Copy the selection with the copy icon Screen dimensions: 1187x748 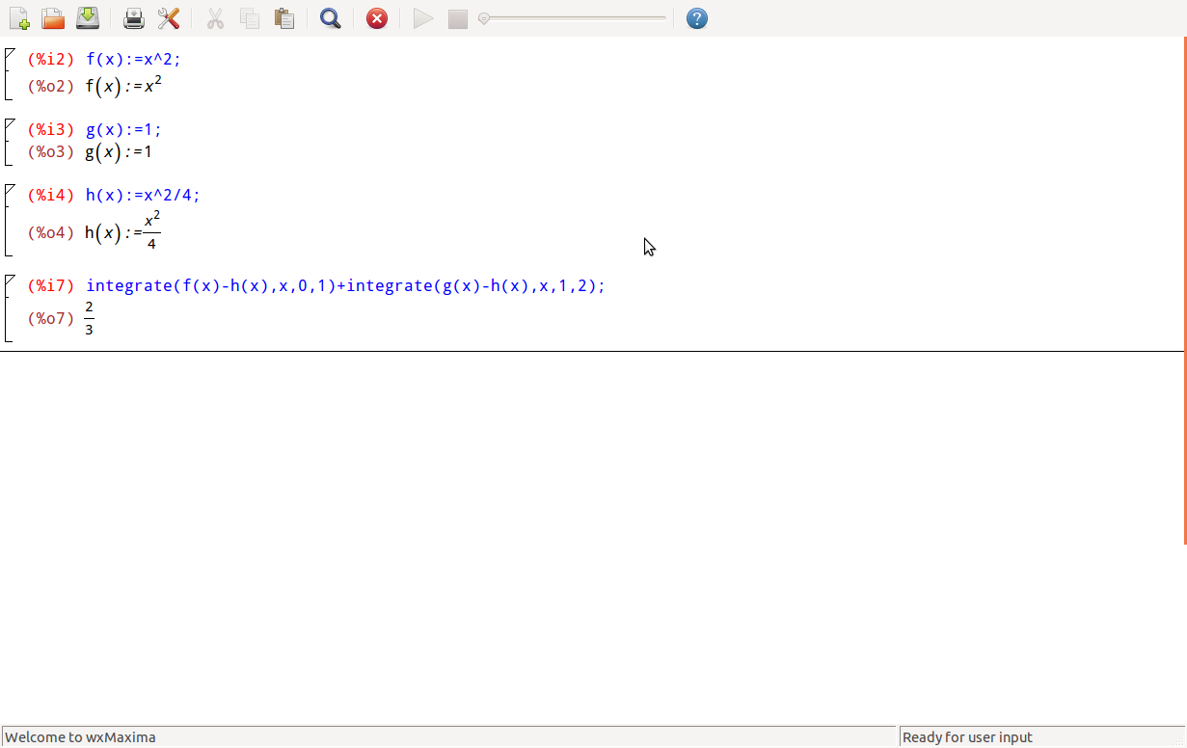(x=250, y=18)
